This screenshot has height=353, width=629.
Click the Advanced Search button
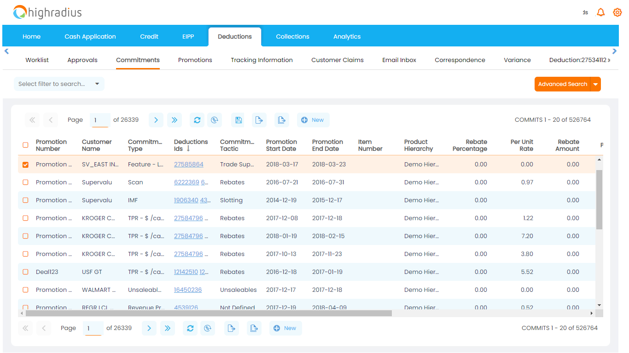click(563, 84)
